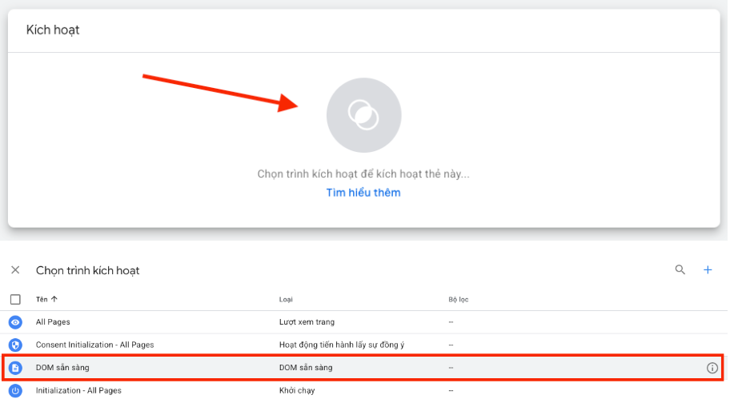Click the DOM sẵn sàng document icon
This screenshot has height=407, width=734.
[15, 368]
